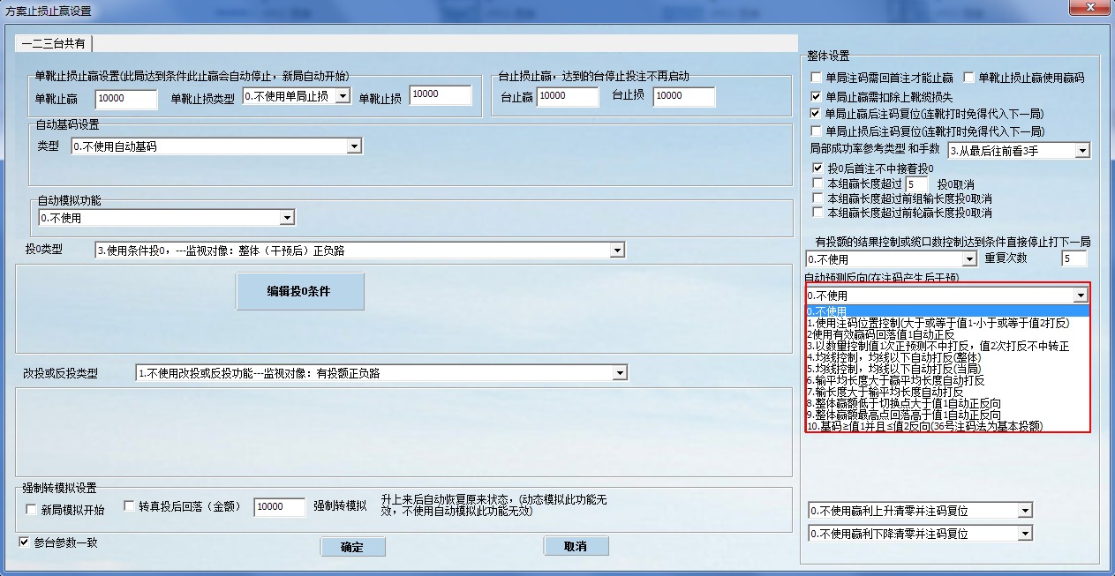This screenshot has width=1115, height=576.
Task: Expand the 自动基码设置 类型 dropdown
Action: coord(354,146)
